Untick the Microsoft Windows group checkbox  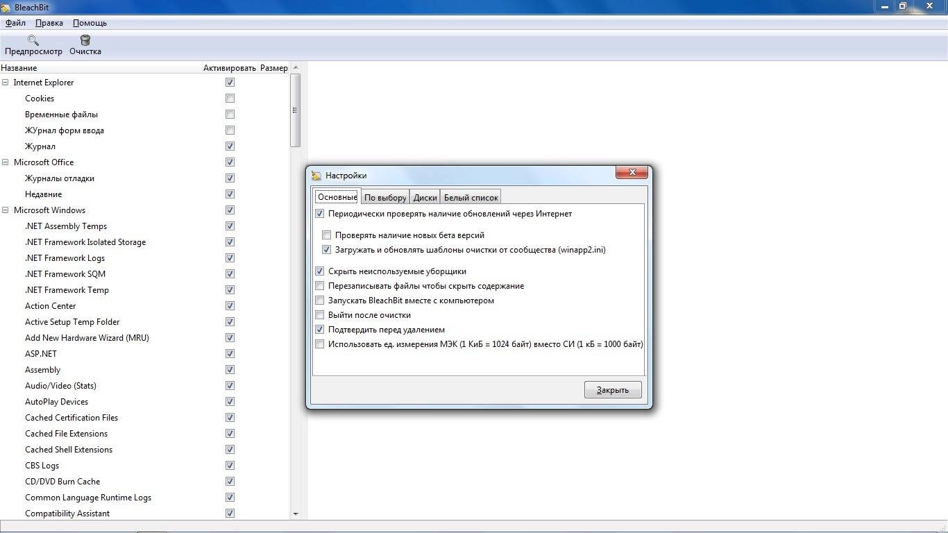point(230,210)
